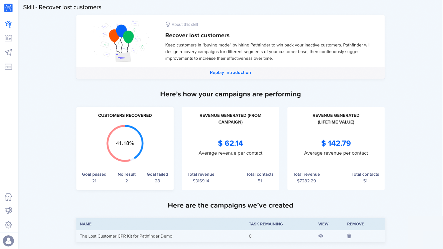This screenshot has height=249, width=443.
Task: Click the TASK REMAINING column header
Action: pos(266,224)
